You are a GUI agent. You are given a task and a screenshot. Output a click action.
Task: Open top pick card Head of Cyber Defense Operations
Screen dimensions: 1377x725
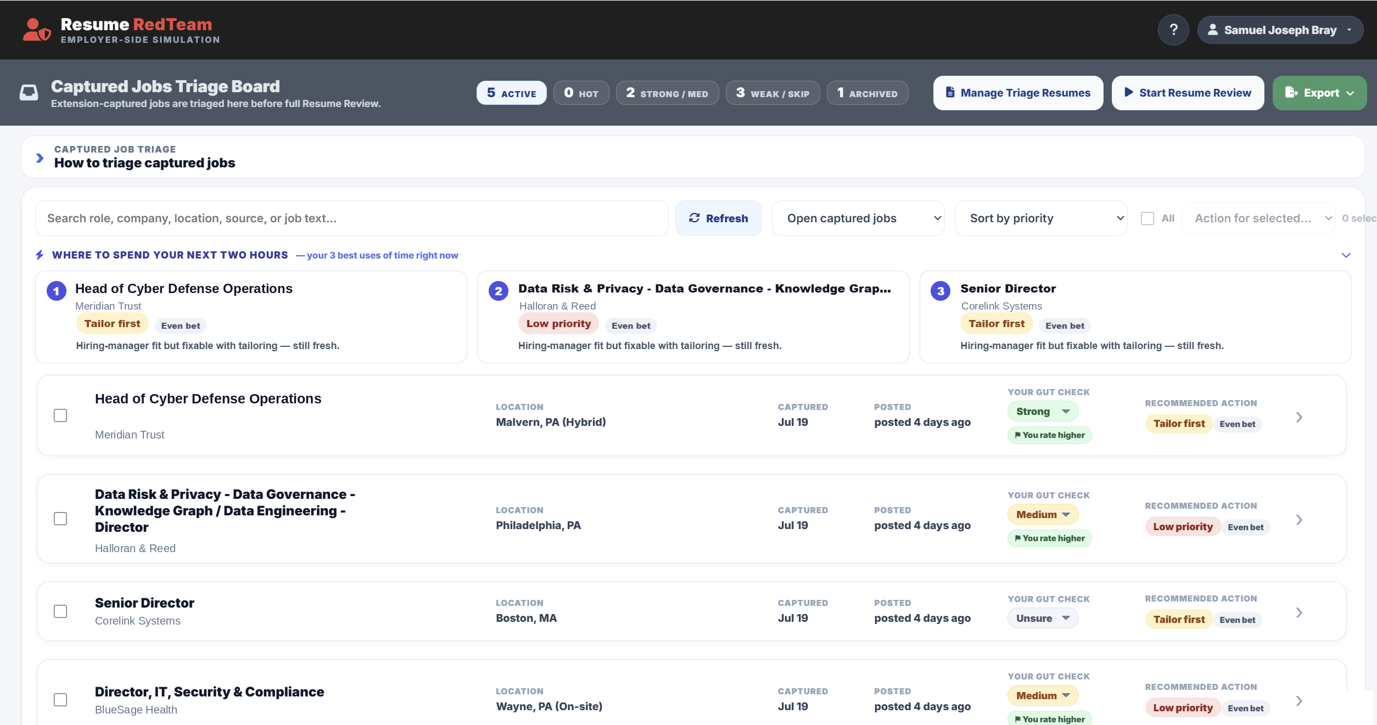(x=251, y=317)
